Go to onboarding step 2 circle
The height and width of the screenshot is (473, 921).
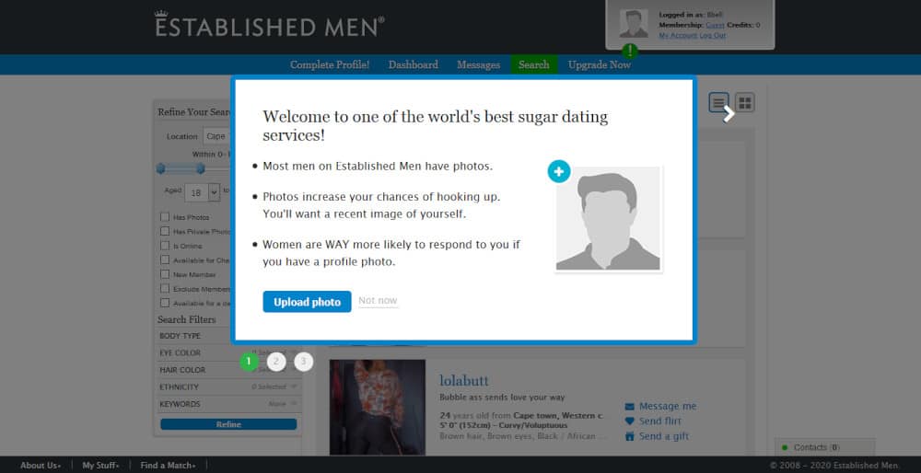coord(276,362)
